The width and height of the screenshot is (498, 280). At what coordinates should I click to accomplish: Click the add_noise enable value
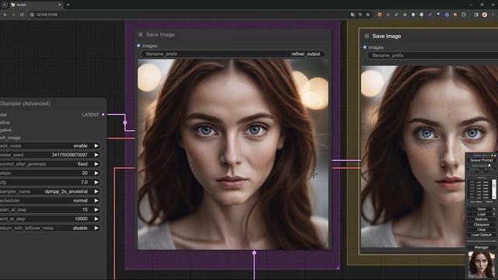pos(80,145)
